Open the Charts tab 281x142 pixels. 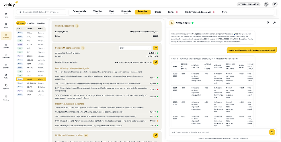pyautogui.click(x=157, y=12)
